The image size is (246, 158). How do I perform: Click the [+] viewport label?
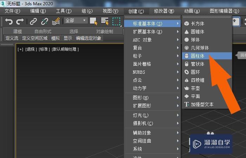click(20, 50)
